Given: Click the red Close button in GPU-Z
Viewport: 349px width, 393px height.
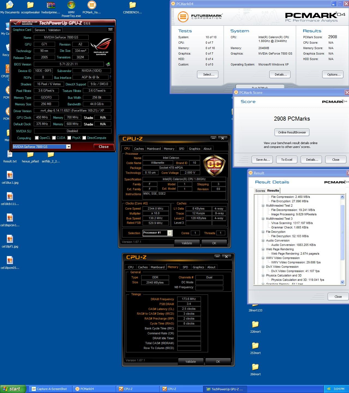Looking at the screenshot, I should (104, 147).
